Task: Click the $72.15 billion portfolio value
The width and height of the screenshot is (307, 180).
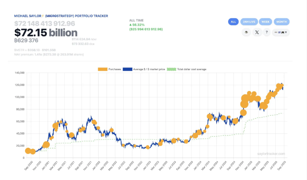Action: [46, 33]
